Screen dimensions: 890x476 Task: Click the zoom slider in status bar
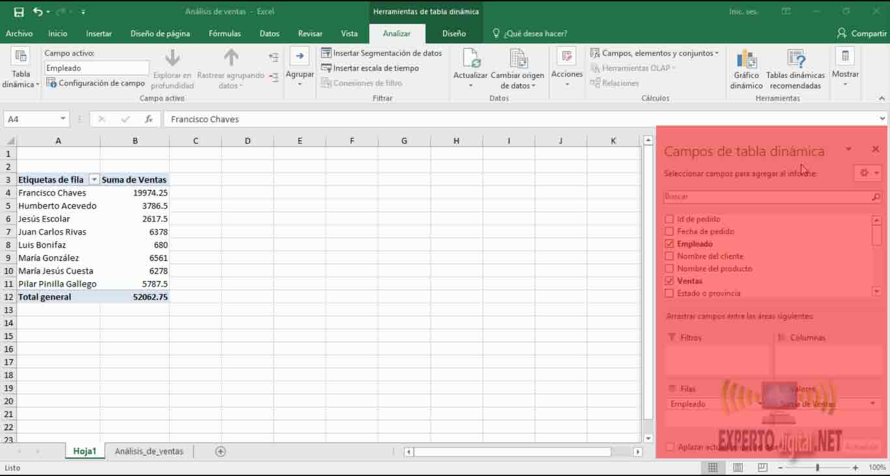[817, 468]
